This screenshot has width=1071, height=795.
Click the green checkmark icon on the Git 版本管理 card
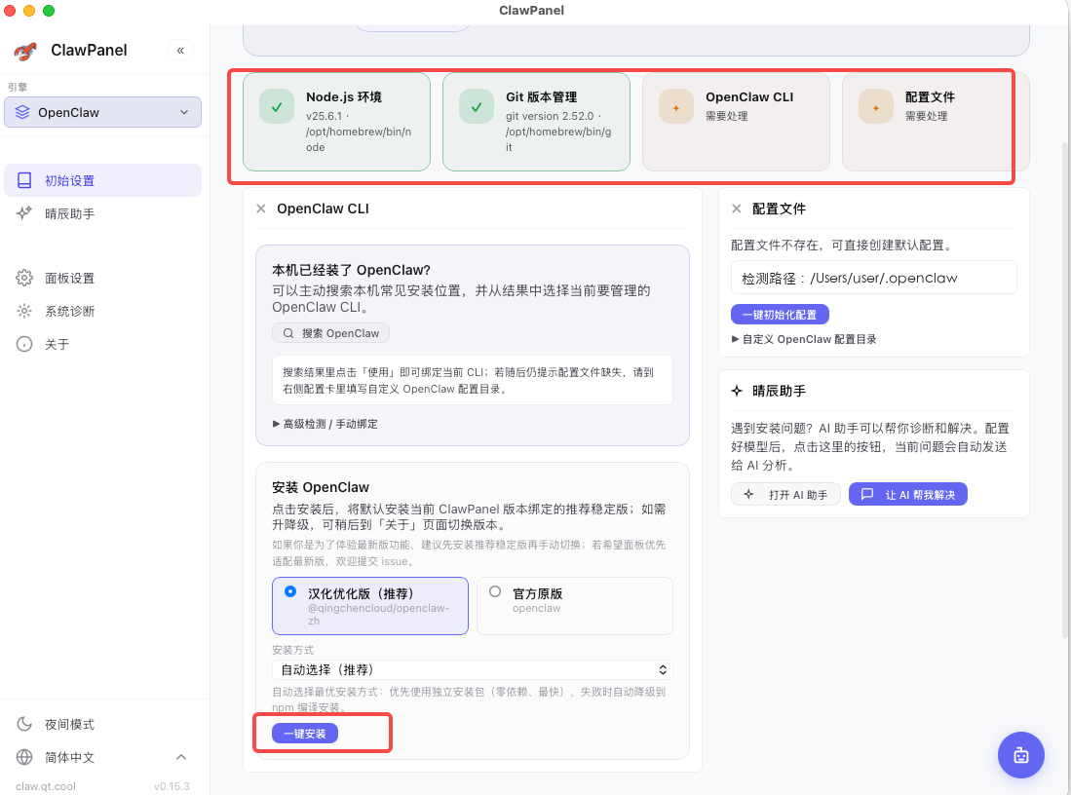pyautogui.click(x=477, y=107)
